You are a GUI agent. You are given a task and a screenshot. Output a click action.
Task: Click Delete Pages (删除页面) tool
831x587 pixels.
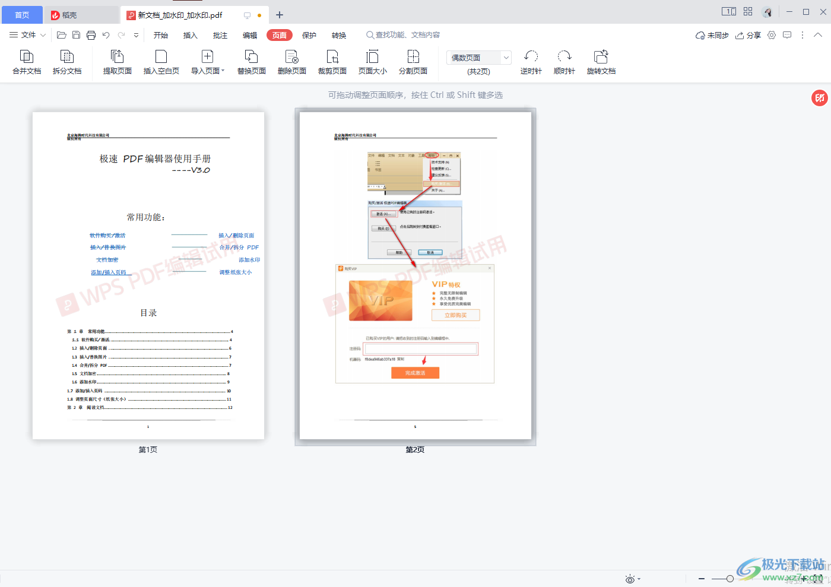292,62
